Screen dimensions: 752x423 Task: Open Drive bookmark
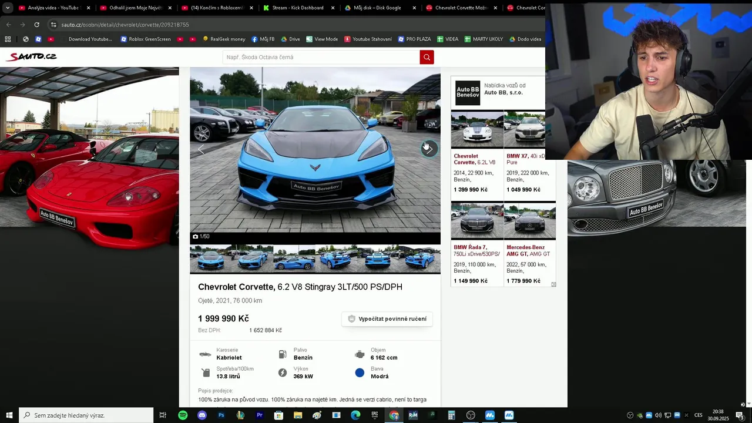point(290,39)
